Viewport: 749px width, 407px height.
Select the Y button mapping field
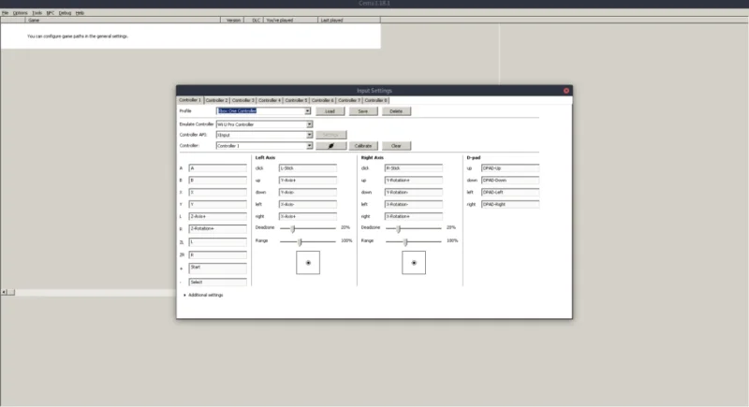point(218,204)
